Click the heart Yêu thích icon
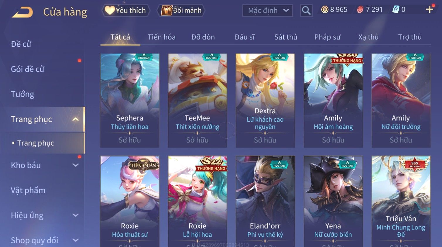 point(110,10)
